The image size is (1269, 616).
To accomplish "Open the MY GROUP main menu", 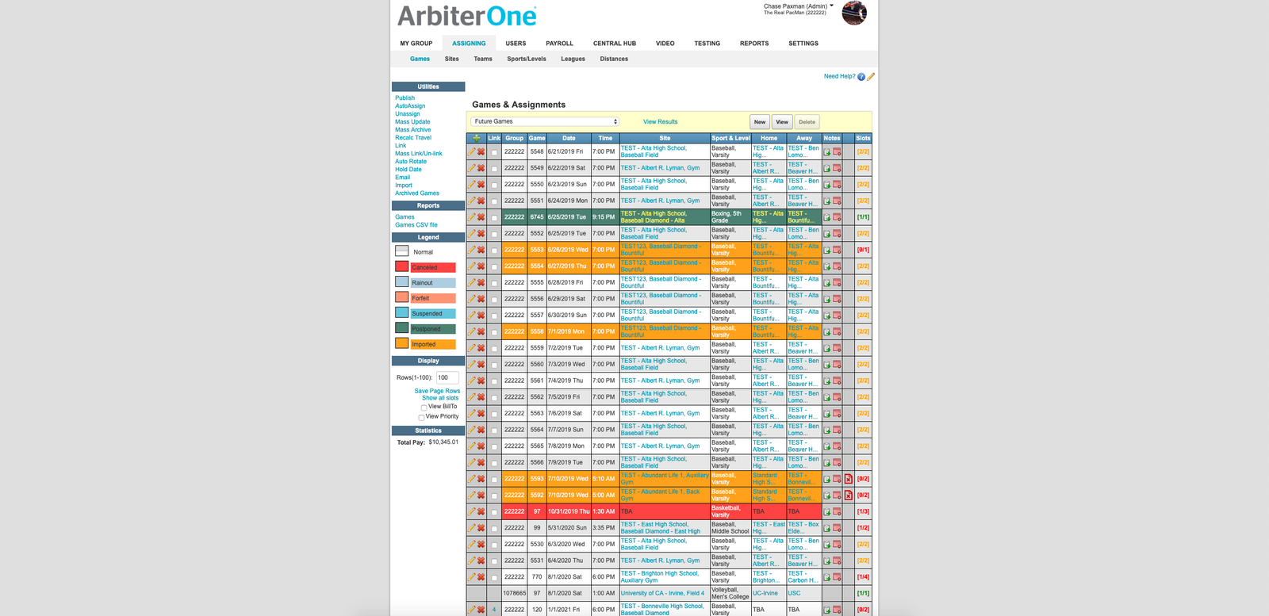I will [x=416, y=44].
